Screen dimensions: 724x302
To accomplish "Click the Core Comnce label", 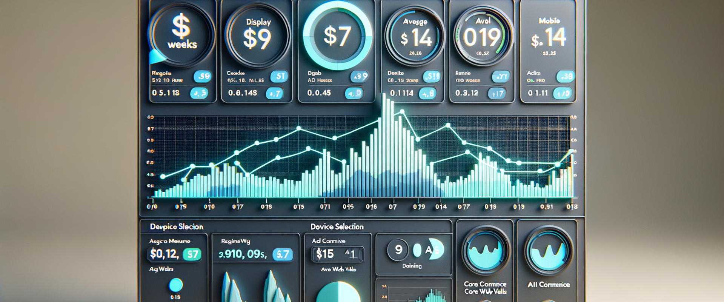I will coord(485,284).
